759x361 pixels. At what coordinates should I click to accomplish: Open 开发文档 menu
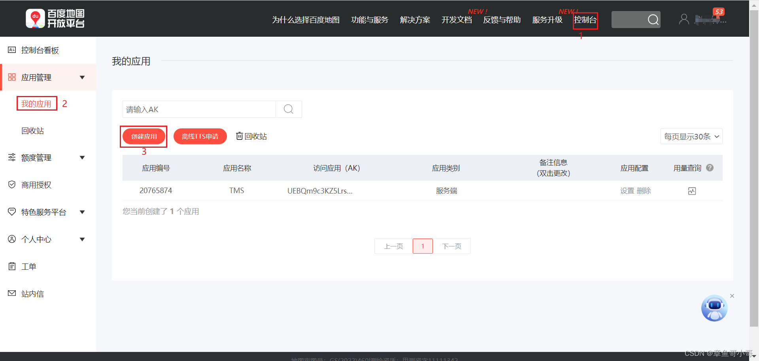[x=457, y=20]
